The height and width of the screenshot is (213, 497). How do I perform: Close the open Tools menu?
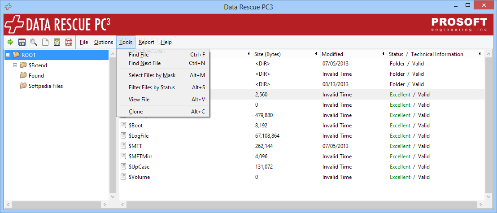(126, 42)
